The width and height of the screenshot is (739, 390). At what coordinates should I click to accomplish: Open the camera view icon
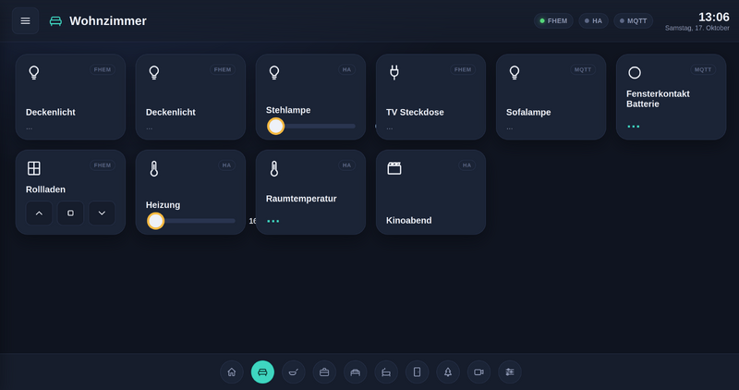point(479,372)
